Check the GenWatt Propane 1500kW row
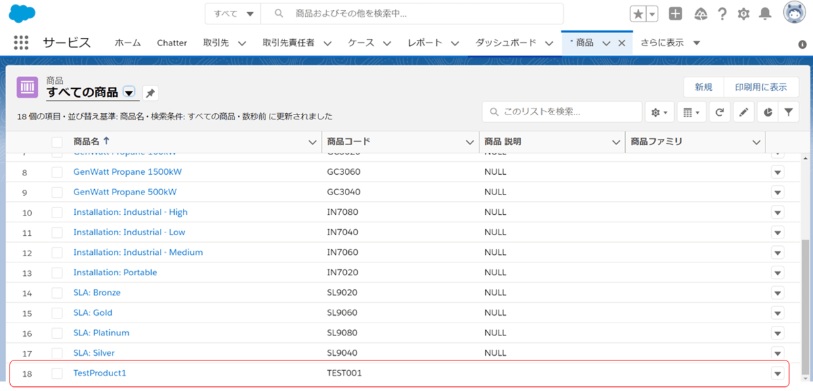 pyautogui.click(x=58, y=172)
